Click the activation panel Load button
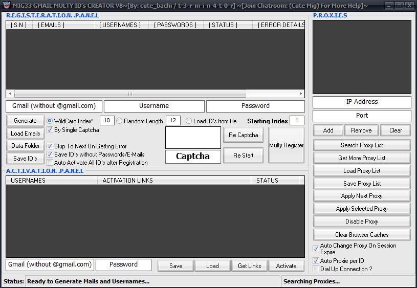 (212, 266)
